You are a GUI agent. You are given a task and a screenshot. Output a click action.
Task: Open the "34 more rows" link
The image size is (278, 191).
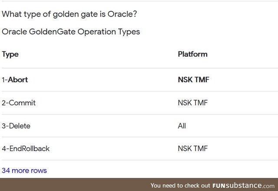[x=24, y=171]
